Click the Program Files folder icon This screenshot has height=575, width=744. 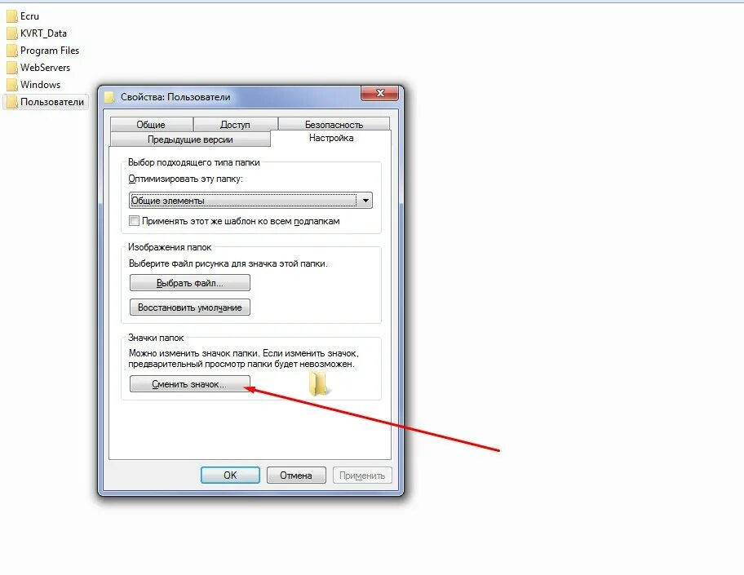[x=12, y=51]
